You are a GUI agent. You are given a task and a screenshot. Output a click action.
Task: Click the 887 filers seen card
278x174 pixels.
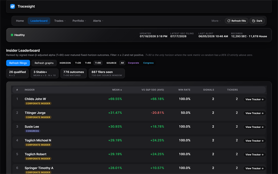click(x=107, y=73)
